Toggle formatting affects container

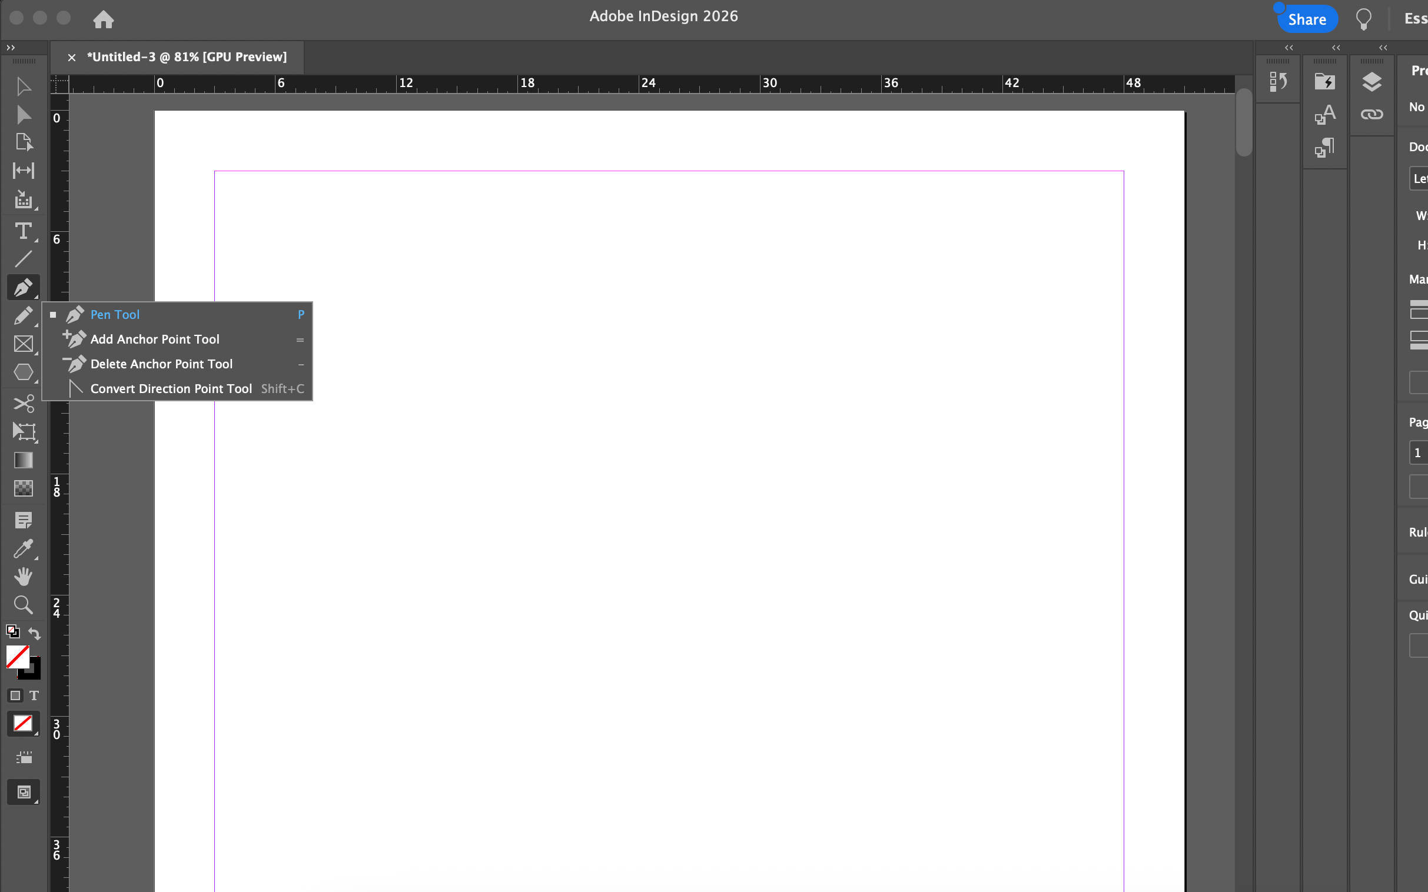tap(15, 695)
